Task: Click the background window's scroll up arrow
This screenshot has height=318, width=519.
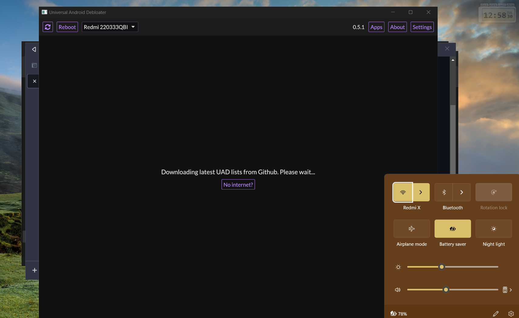Action: pos(453,60)
